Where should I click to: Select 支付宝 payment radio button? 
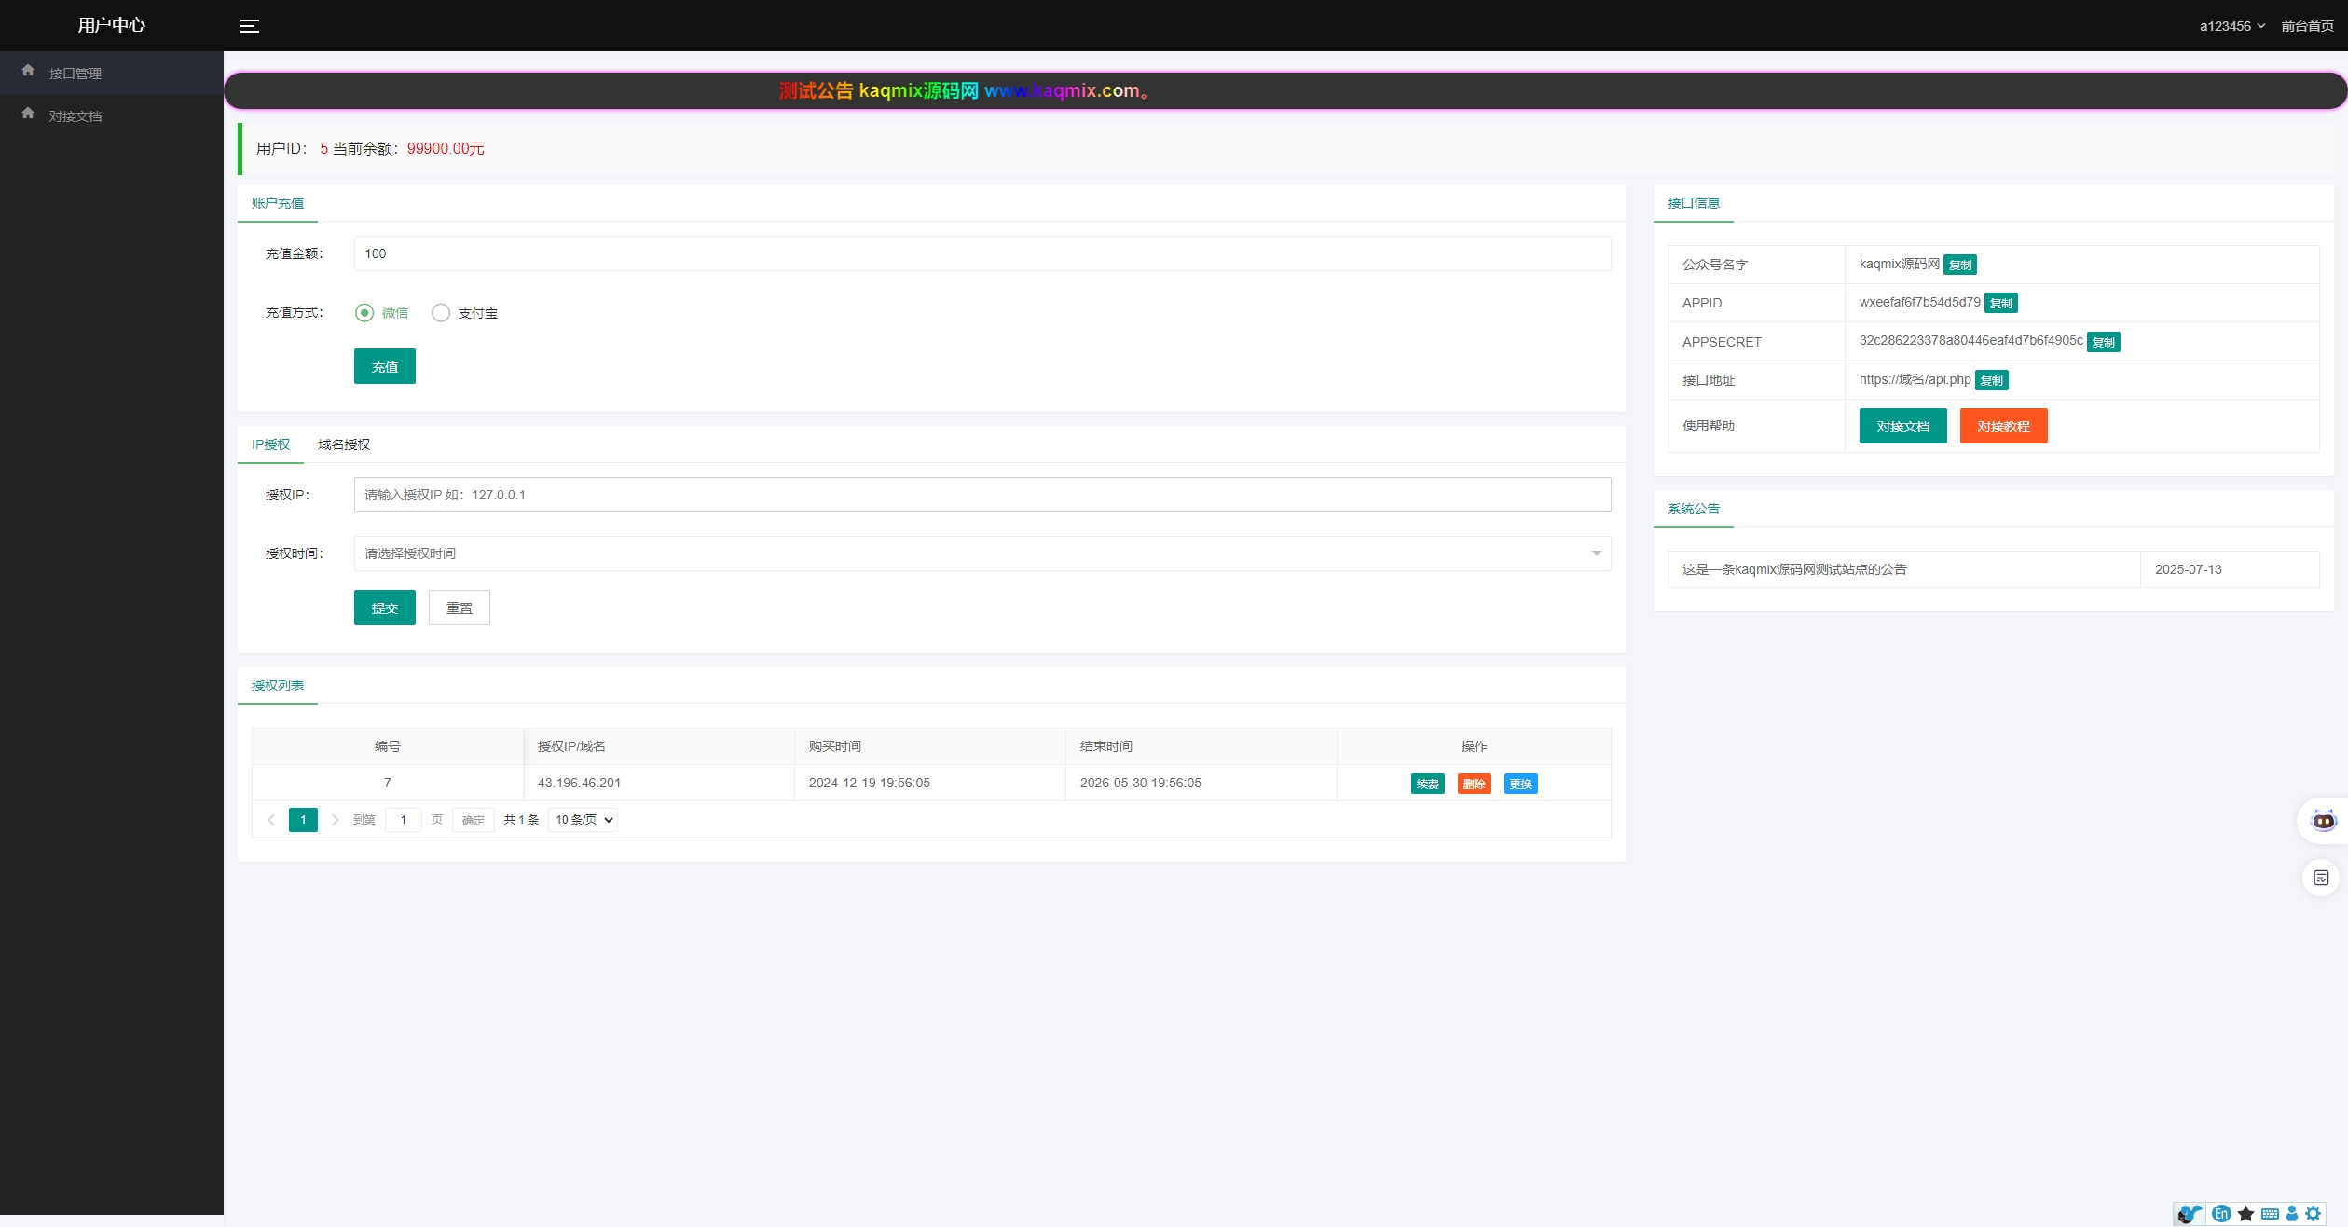(441, 313)
